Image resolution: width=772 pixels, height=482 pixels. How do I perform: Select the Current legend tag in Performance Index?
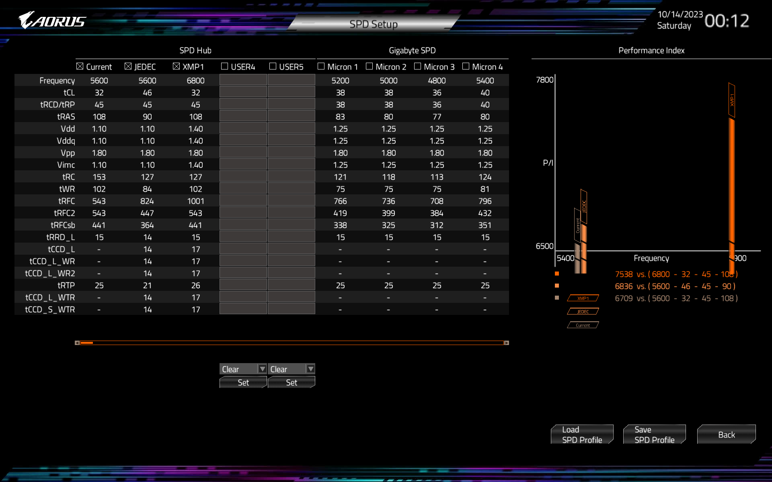click(x=583, y=325)
